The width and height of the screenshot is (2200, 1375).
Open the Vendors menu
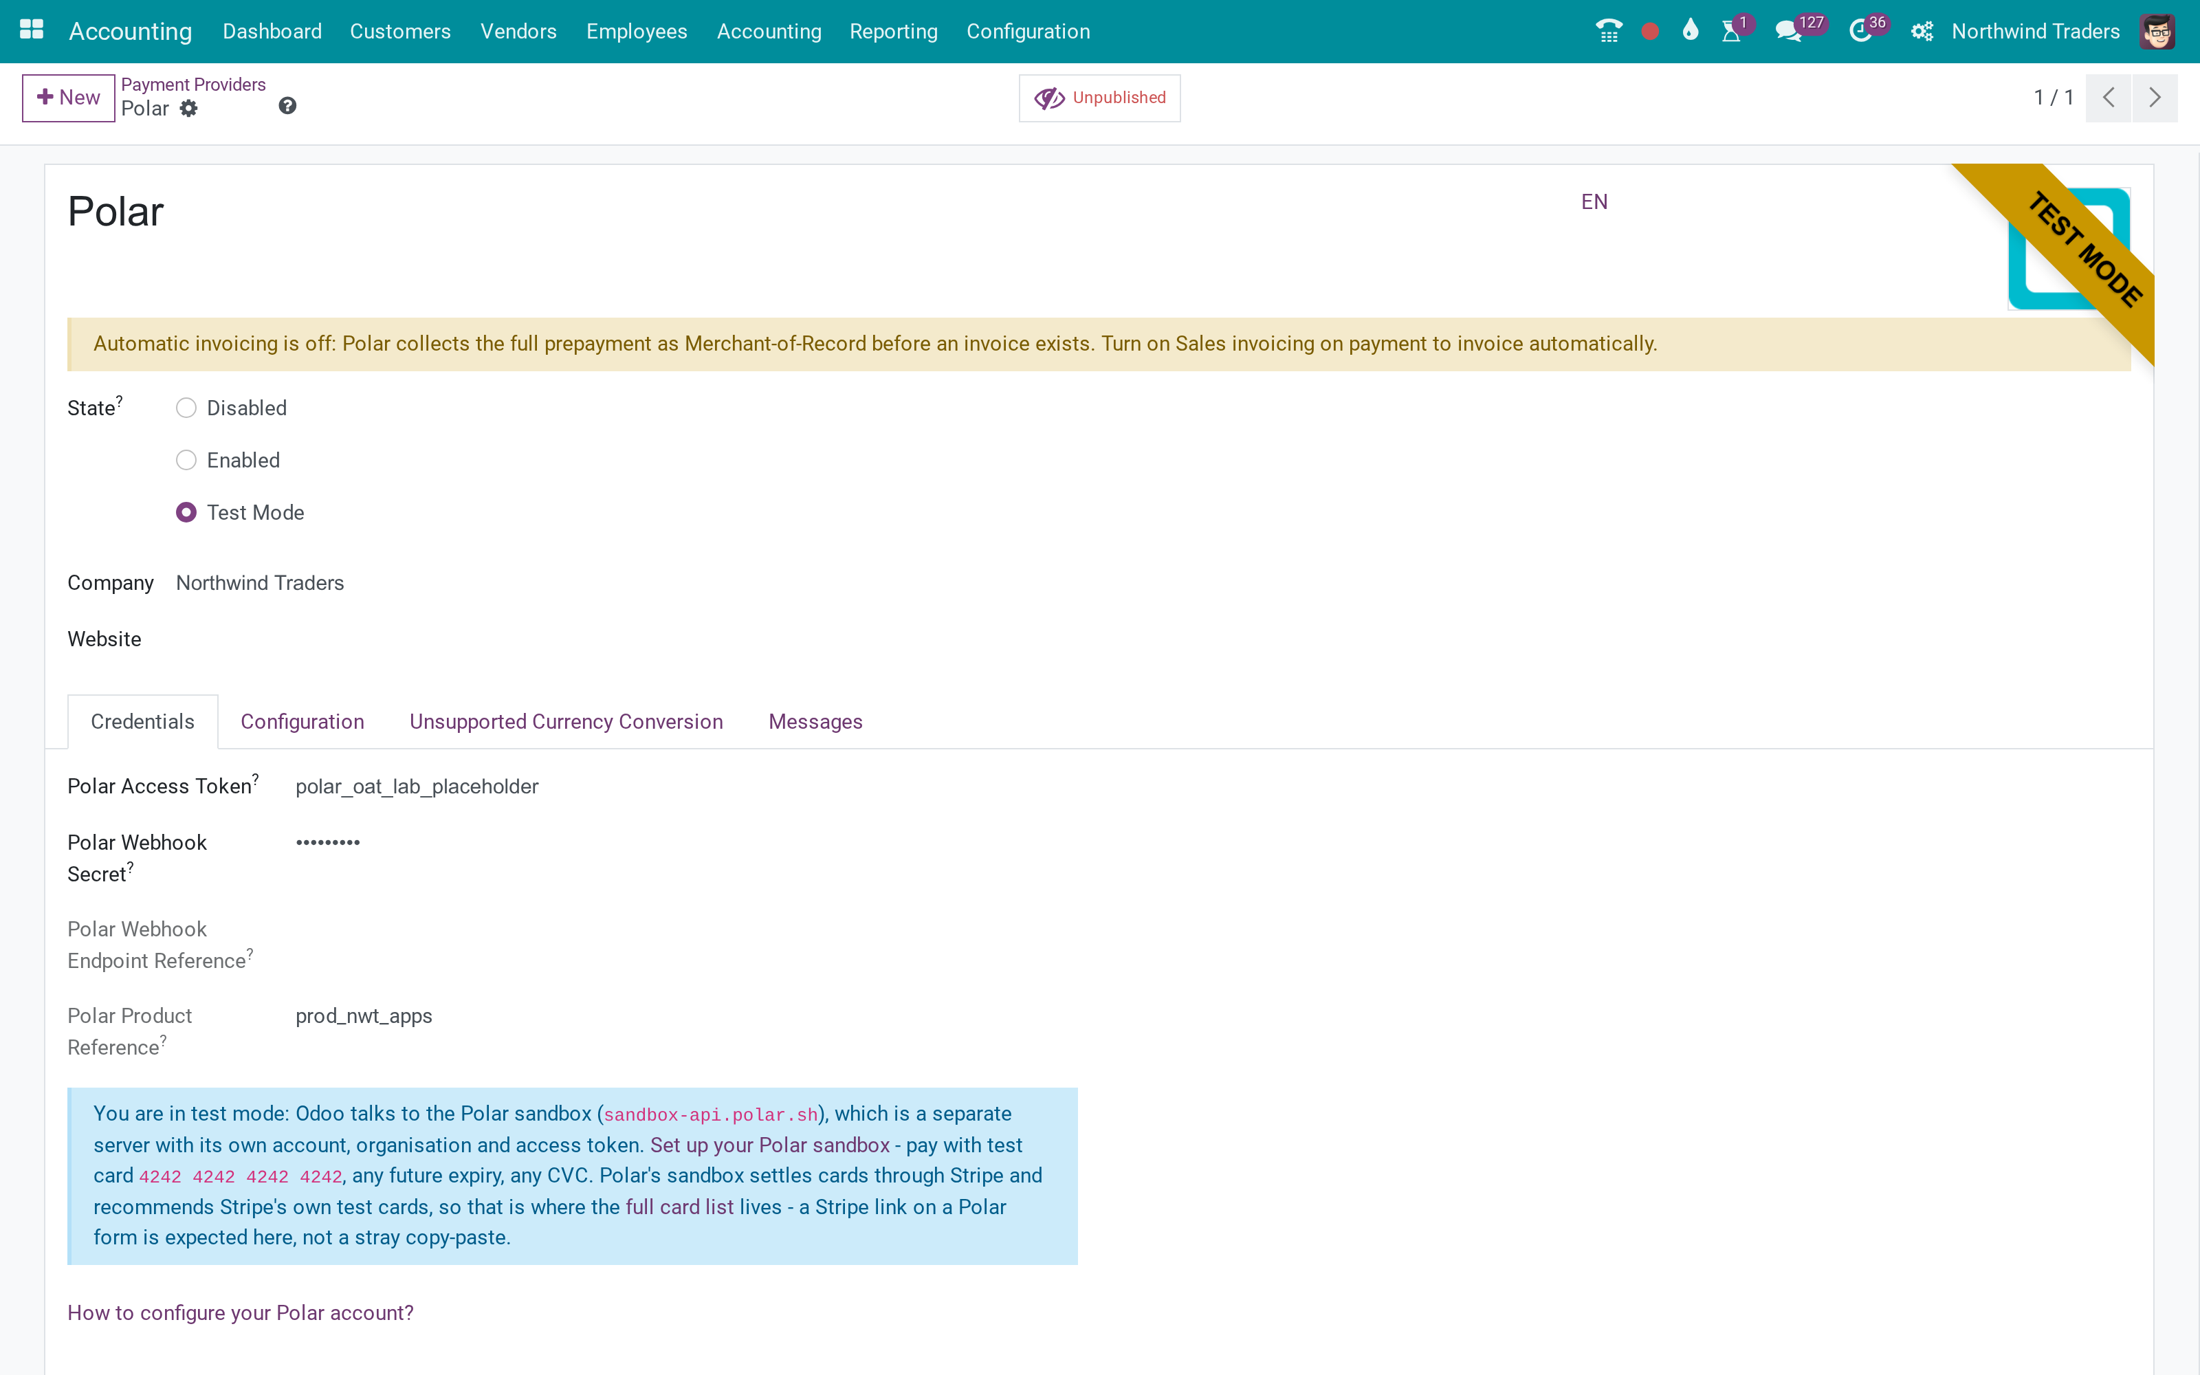518,31
